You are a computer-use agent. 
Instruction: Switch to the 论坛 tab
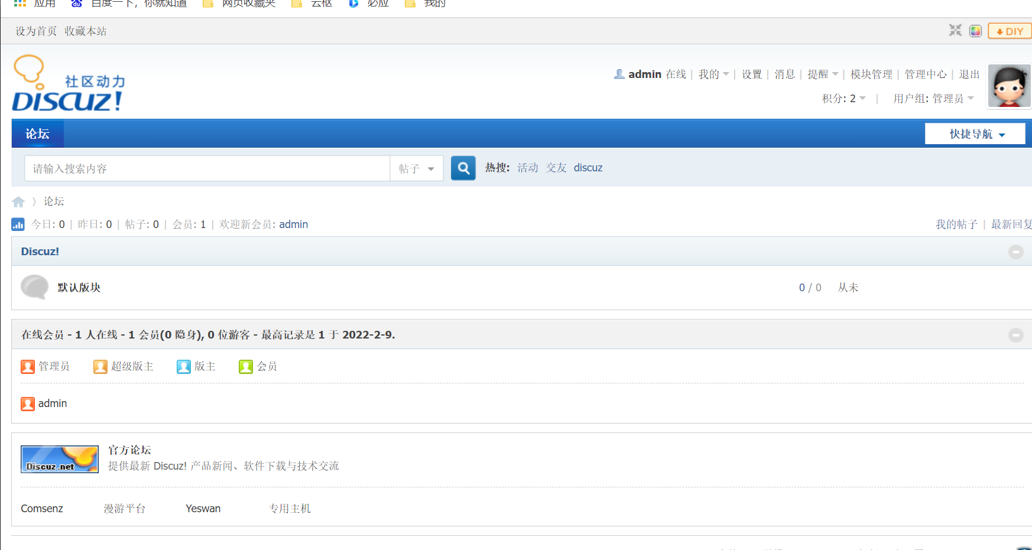click(x=37, y=134)
